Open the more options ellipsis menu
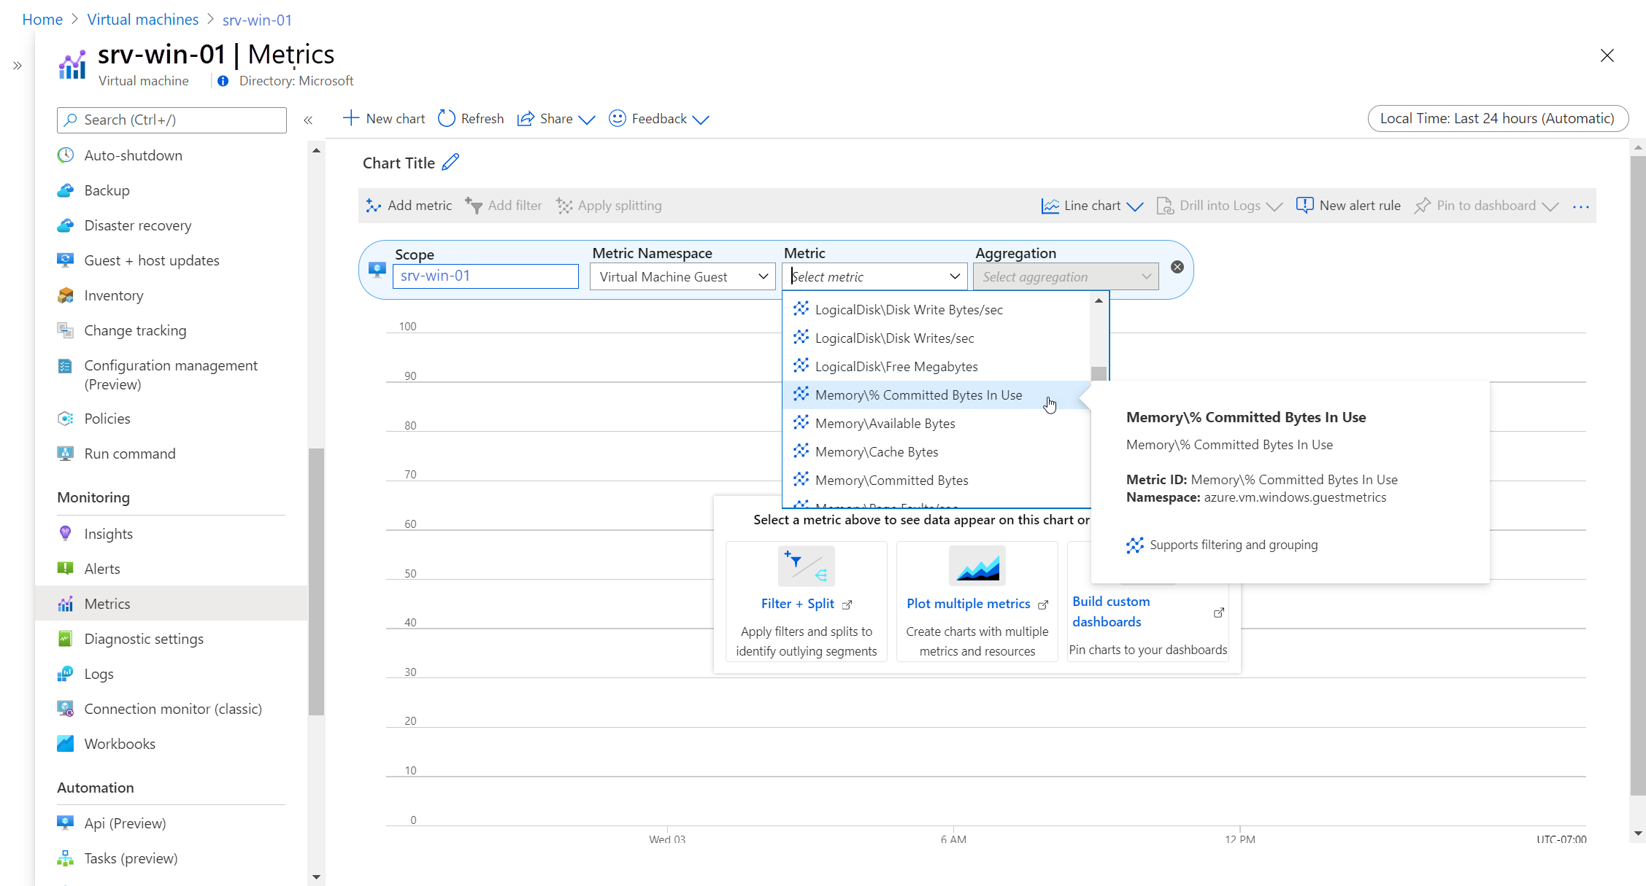This screenshot has height=886, width=1646. [x=1580, y=206]
